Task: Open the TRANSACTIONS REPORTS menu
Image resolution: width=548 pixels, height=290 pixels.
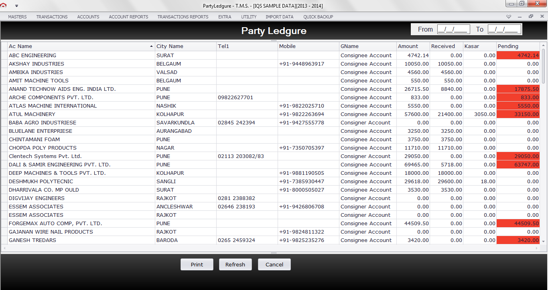Action: pyautogui.click(x=183, y=17)
